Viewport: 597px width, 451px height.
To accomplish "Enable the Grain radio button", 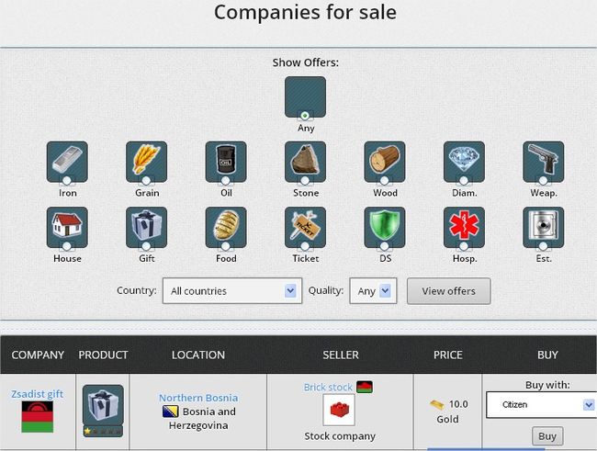I will [x=146, y=181].
